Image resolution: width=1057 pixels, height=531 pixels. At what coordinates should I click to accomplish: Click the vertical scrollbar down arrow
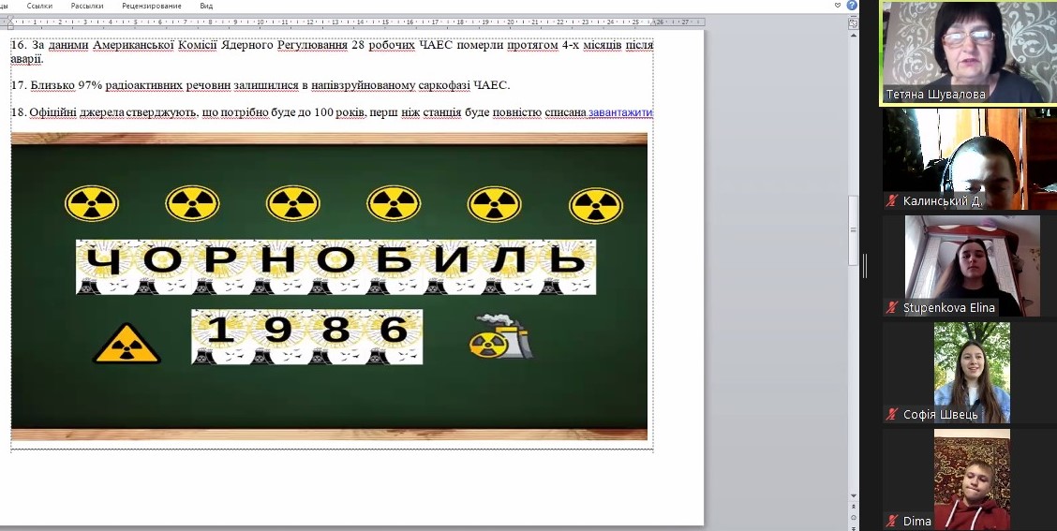click(x=853, y=496)
